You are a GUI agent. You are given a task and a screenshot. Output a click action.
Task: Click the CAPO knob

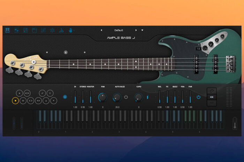[138, 97]
